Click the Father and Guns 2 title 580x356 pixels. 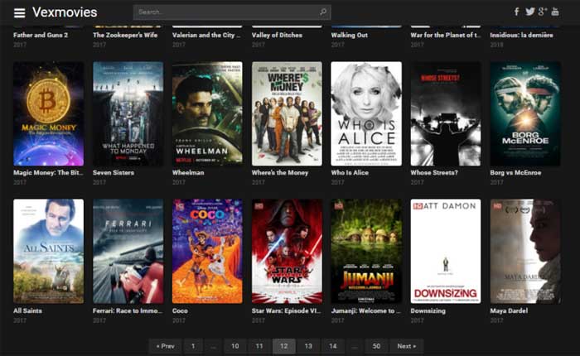[x=41, y=35]
